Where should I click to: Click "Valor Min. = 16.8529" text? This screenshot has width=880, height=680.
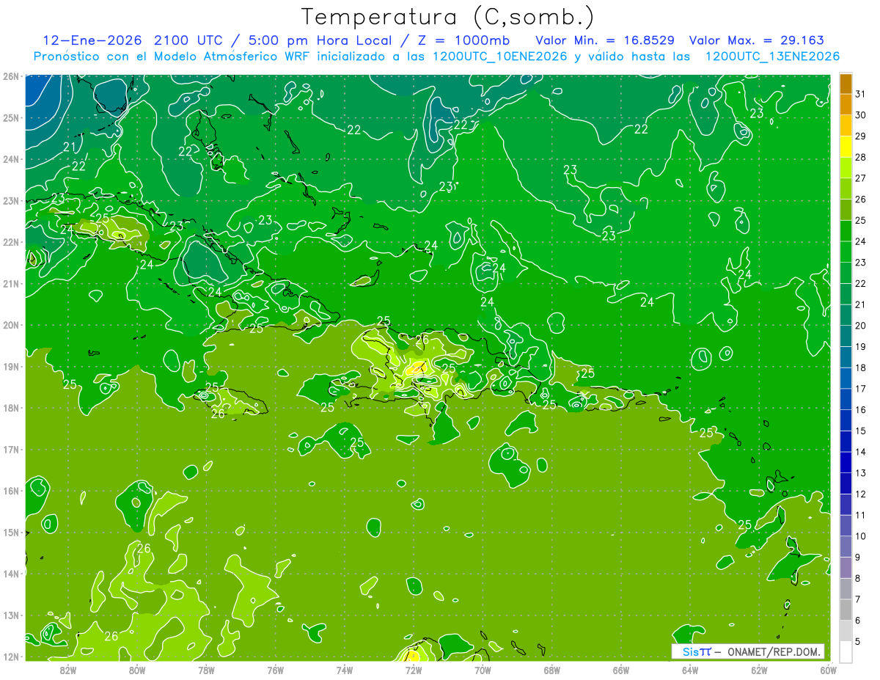[605, 40]
